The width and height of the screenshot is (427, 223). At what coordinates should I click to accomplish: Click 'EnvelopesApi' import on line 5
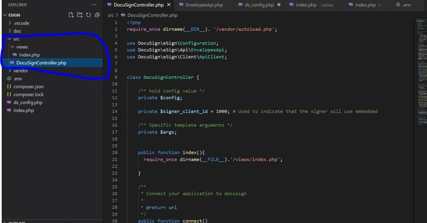click(208, 50)
